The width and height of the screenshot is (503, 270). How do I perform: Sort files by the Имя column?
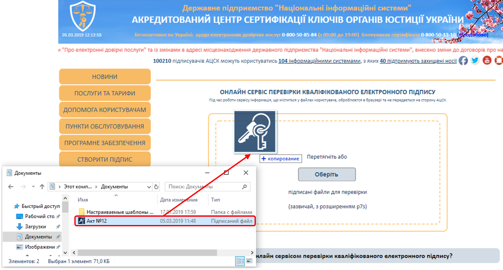tap(83, 200)
